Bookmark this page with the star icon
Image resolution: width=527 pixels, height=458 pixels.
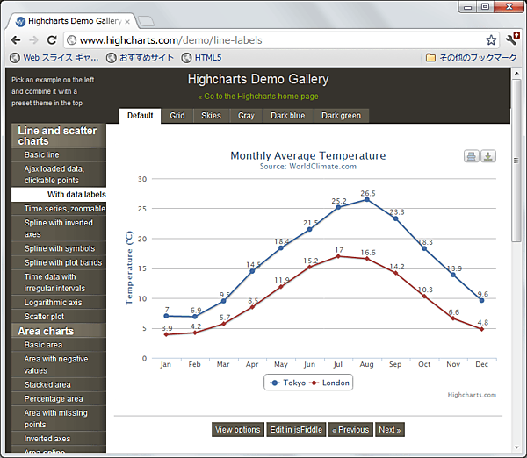[x=491, y=40]
